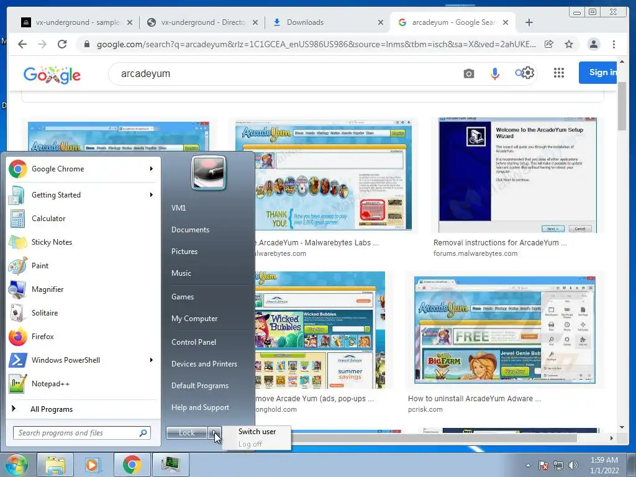
Task: Start Solitaire from the Start menu
Action: point(81,313)
